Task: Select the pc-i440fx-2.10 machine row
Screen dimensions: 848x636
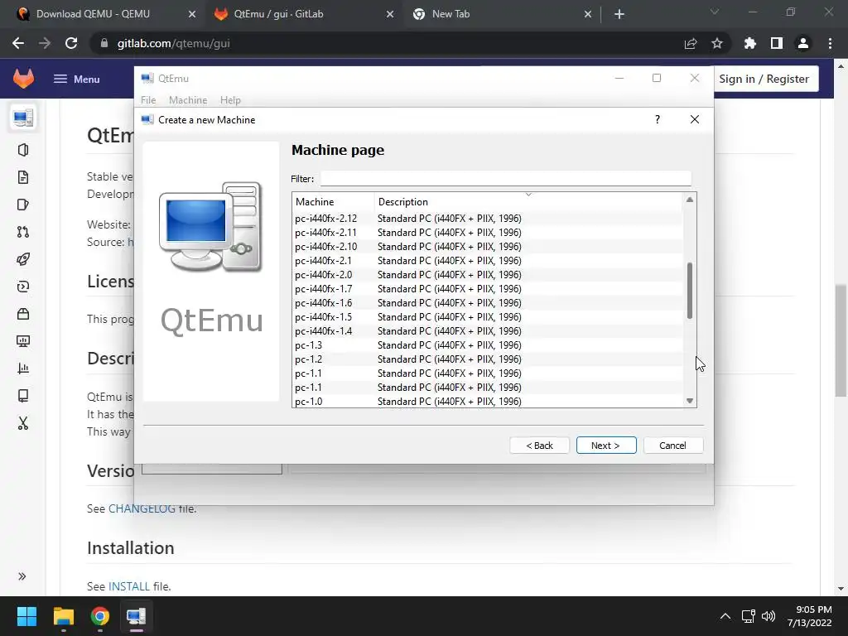Action: point(487,247)
